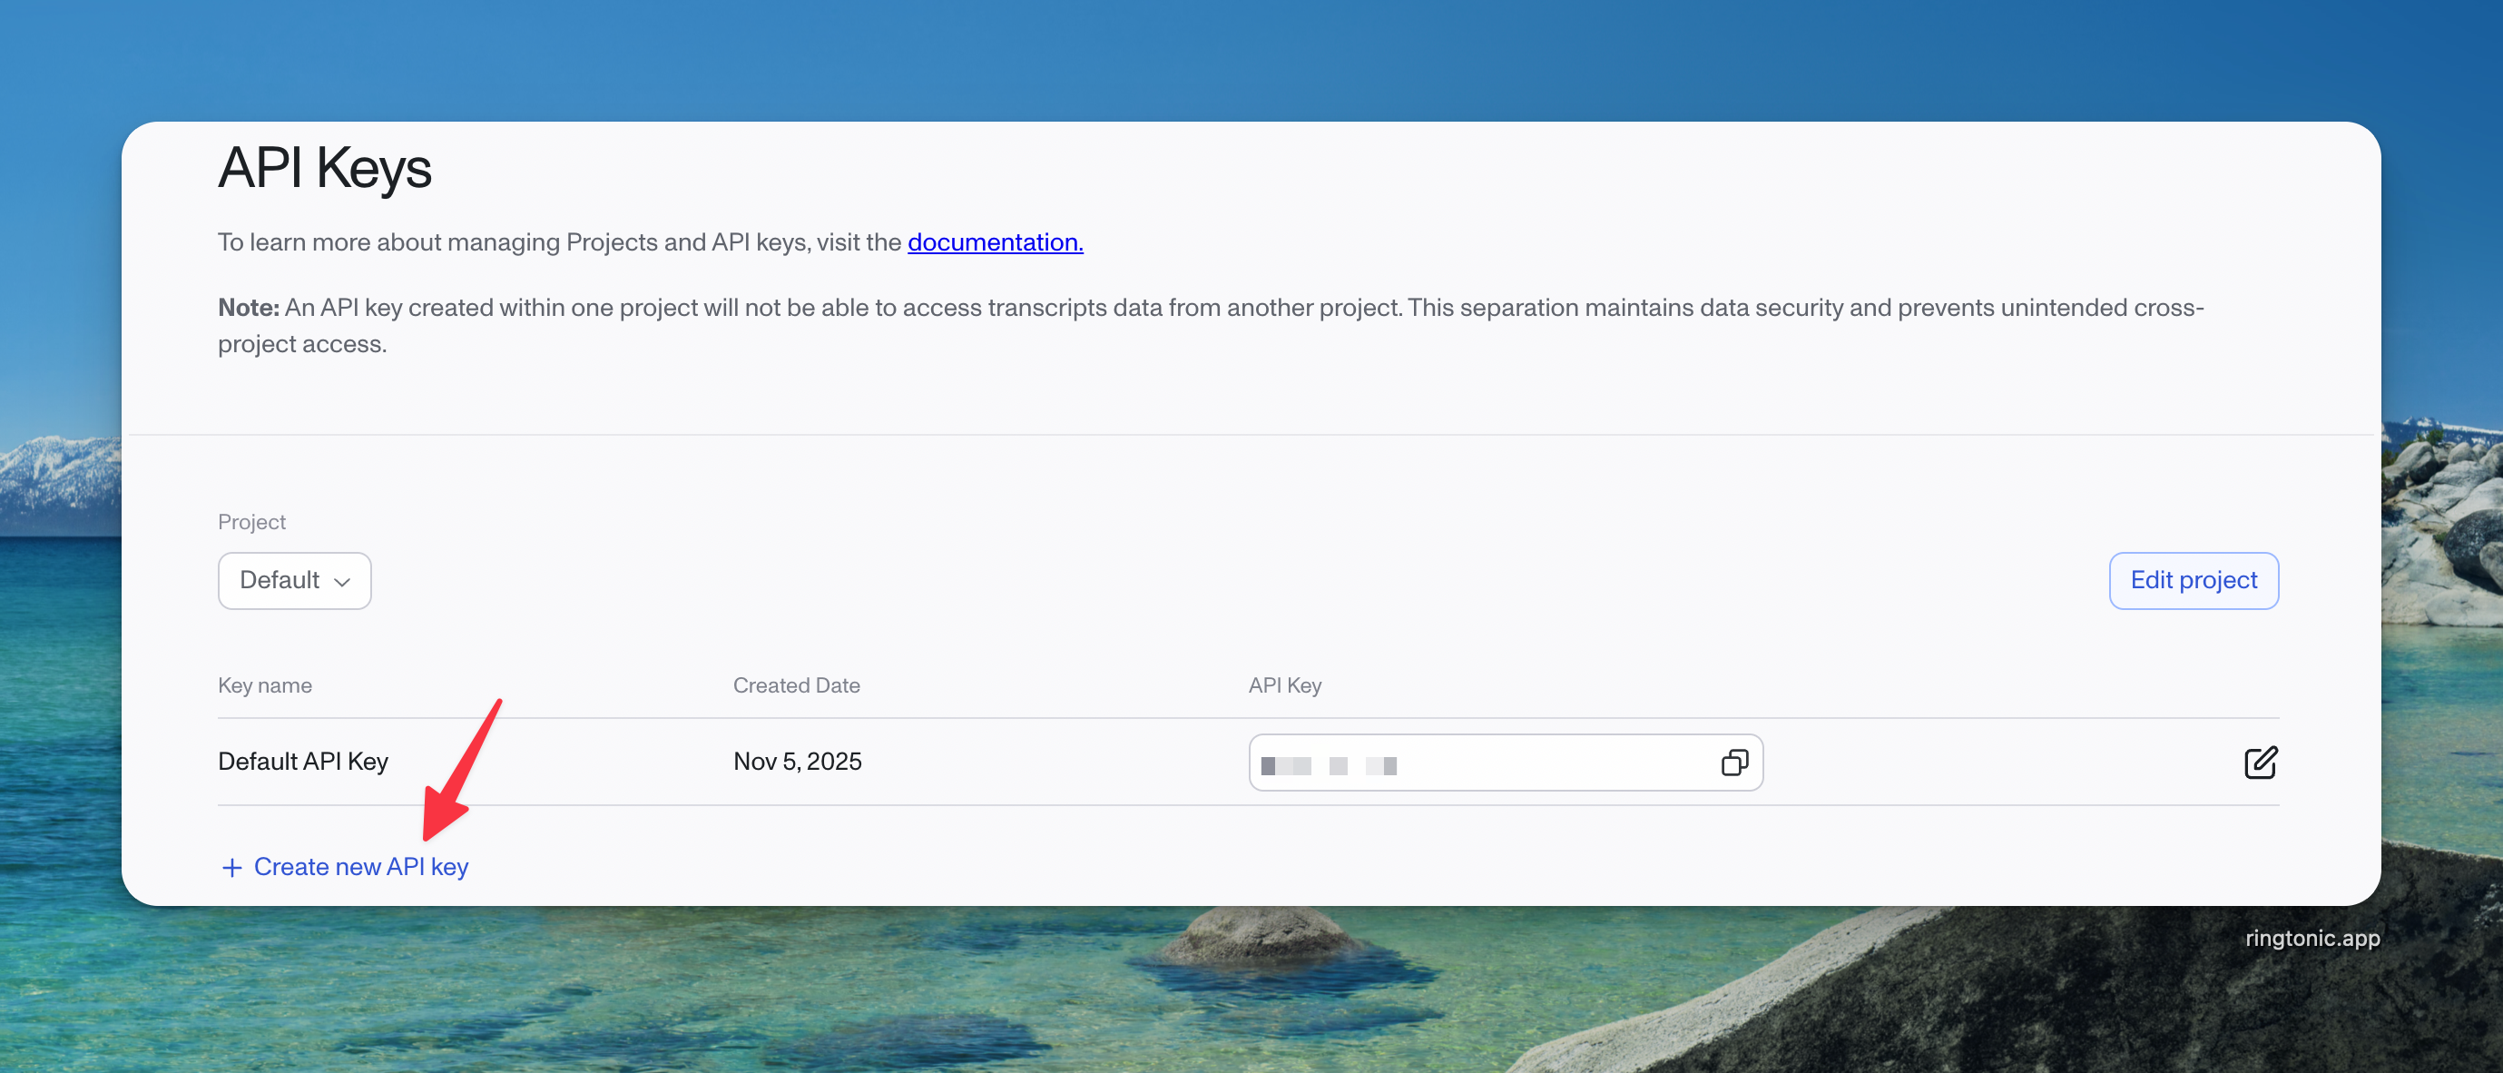Viewport: 2503px width, 1073px height.
Task: Click the Key name column header
Action: coord(264,685)
